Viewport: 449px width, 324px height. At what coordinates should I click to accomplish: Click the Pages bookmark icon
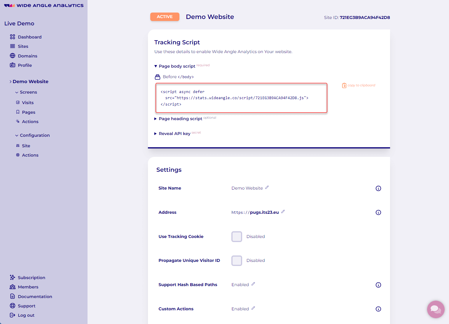[x=18, y=112]
